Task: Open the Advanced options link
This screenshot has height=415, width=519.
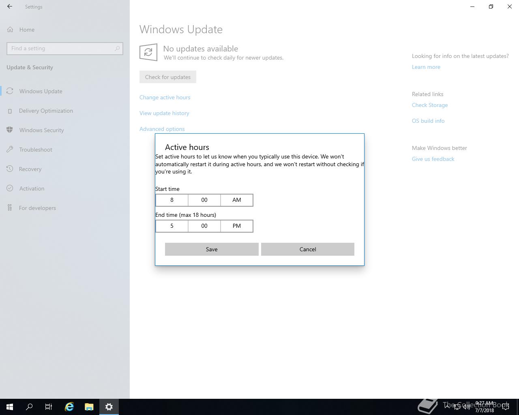Action: pos(162,129)
